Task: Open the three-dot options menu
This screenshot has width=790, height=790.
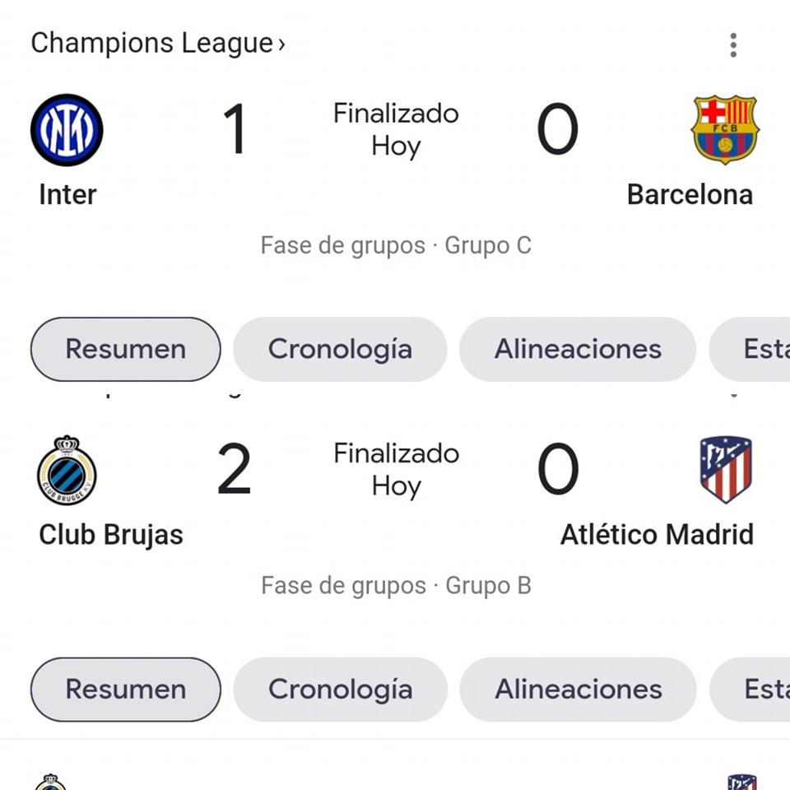Action: click(733, 45)
